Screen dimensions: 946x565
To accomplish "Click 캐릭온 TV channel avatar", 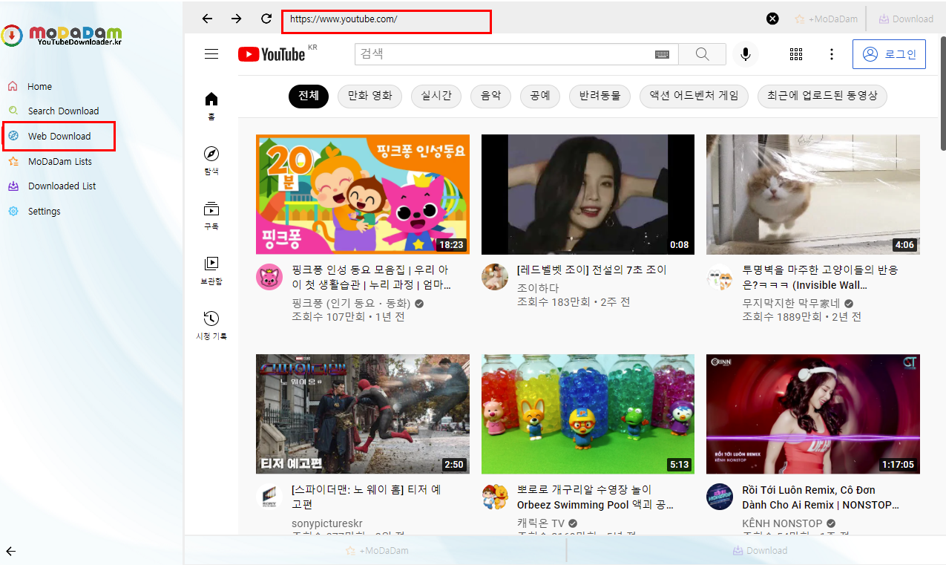I will point(495,497).
